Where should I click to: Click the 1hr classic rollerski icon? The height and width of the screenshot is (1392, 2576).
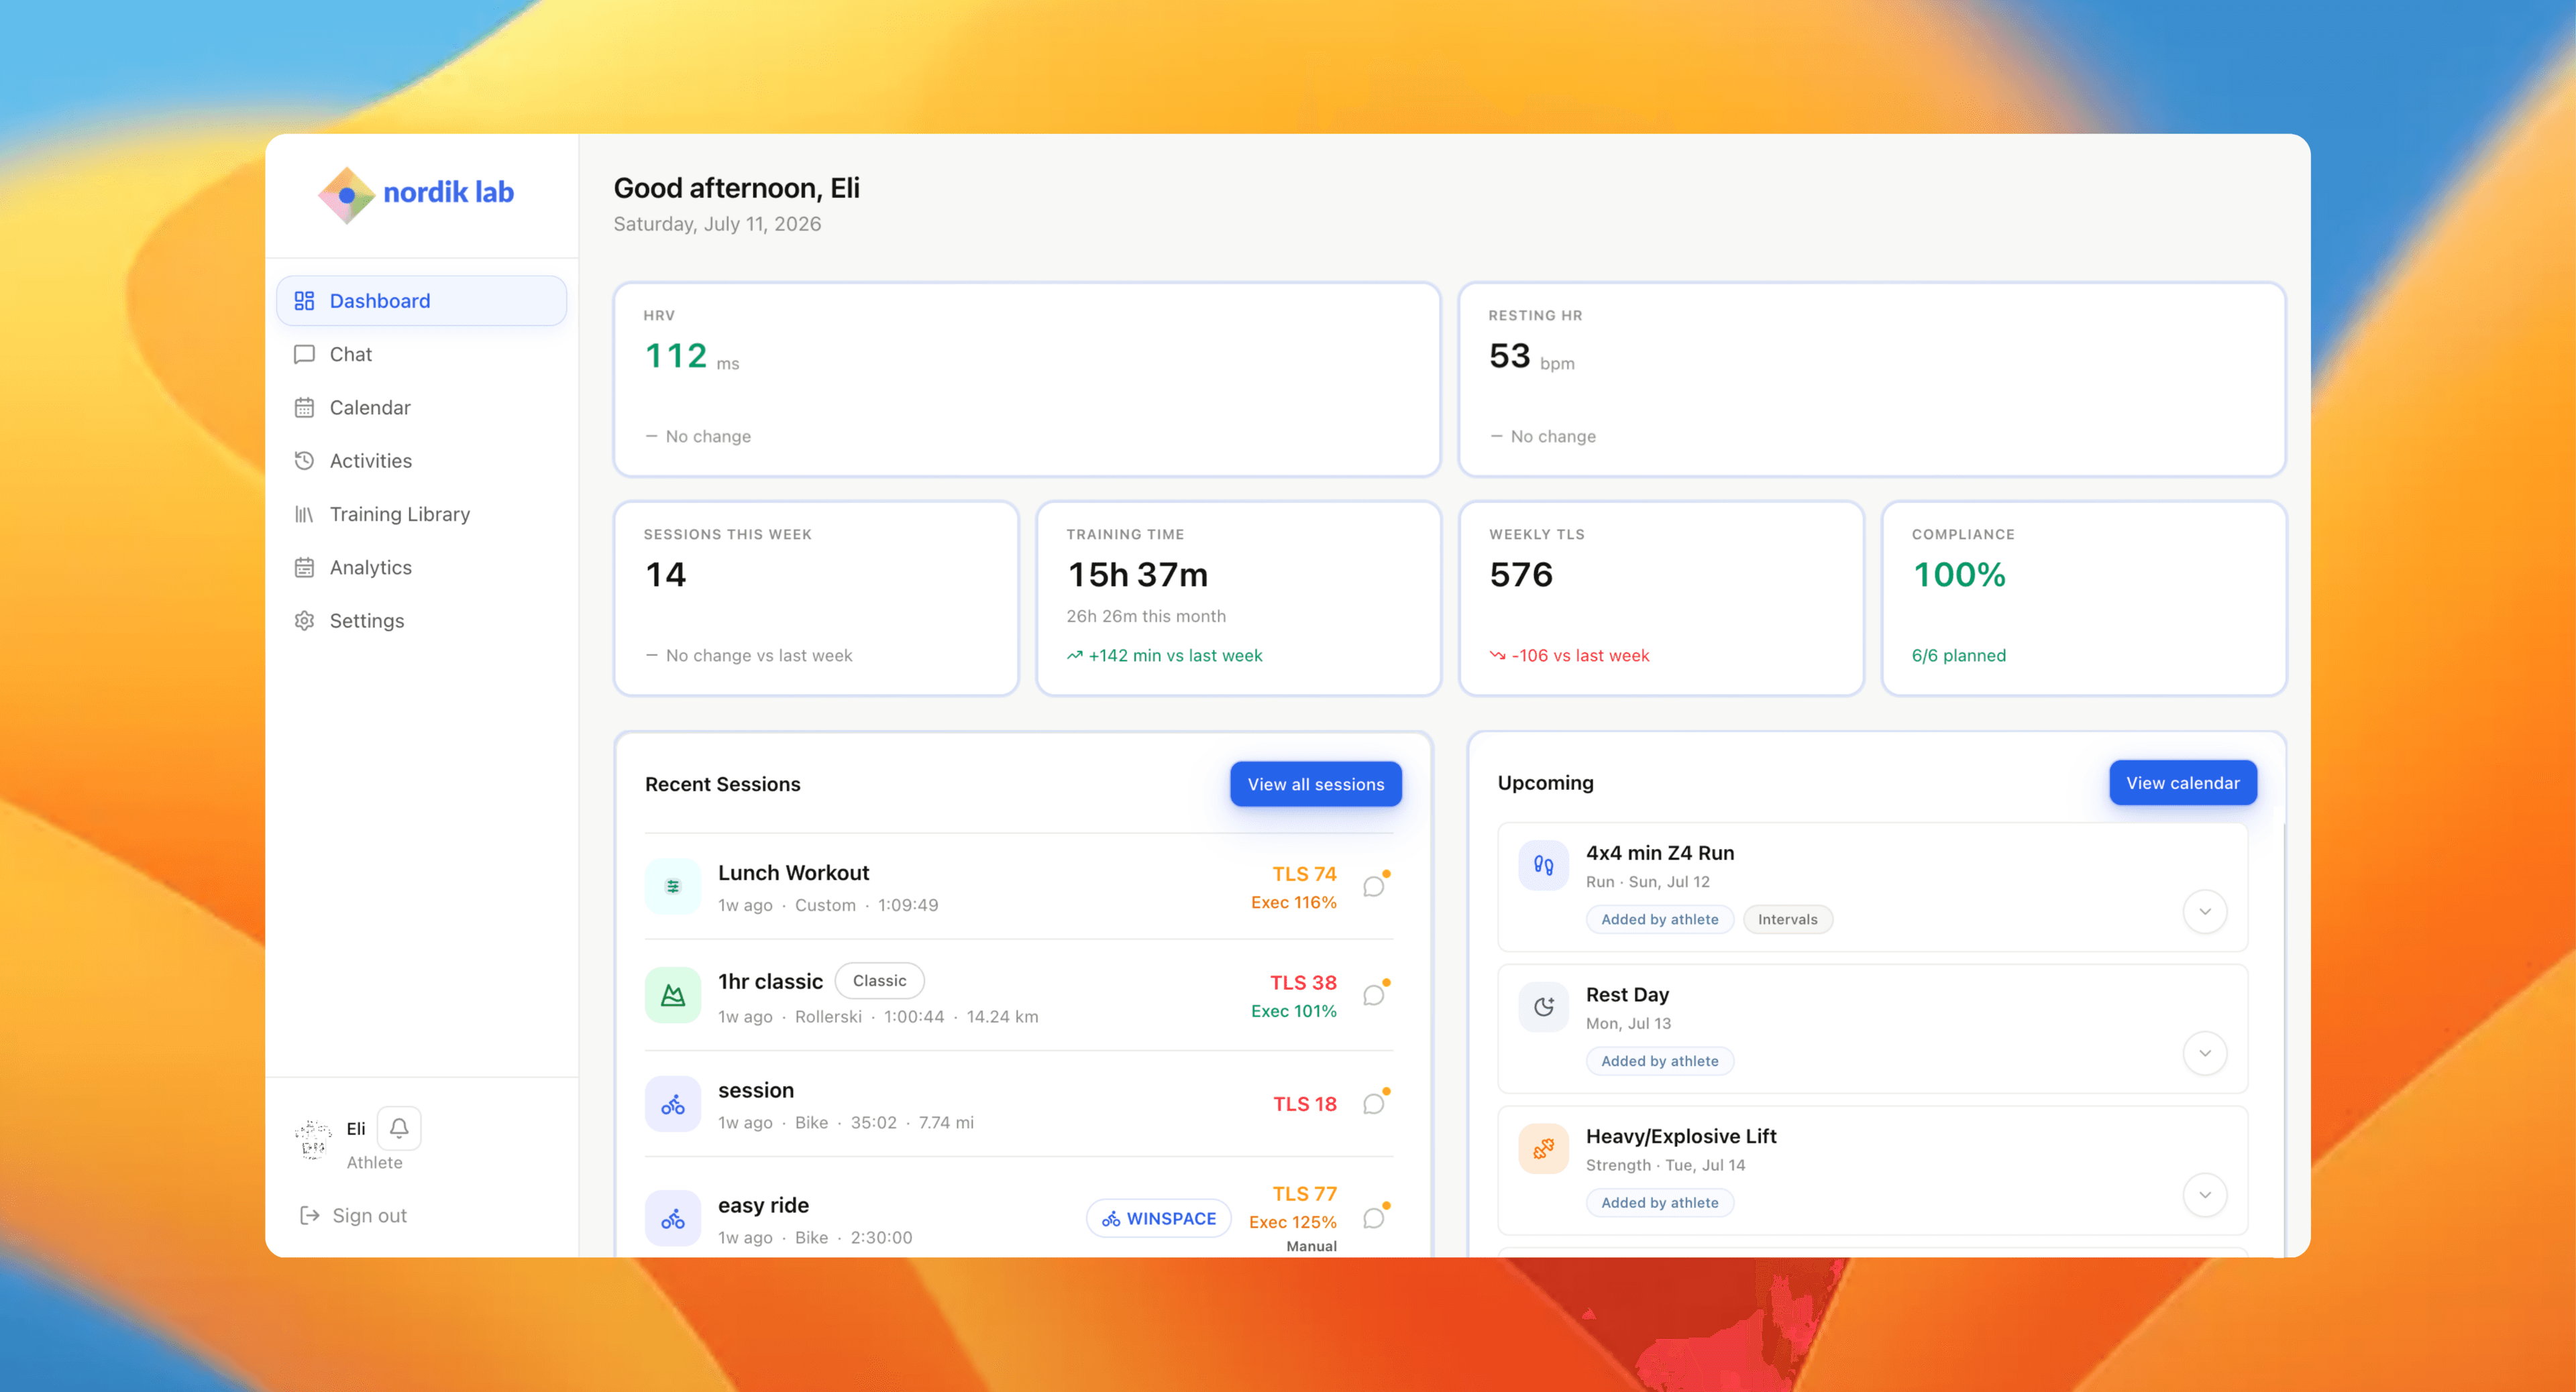point(673,995)
